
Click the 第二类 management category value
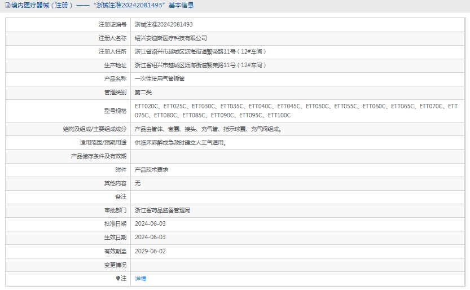(143, 93)
